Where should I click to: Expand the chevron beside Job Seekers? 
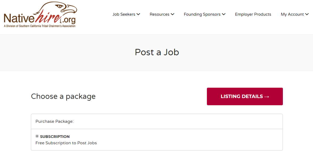click(138, 14)
